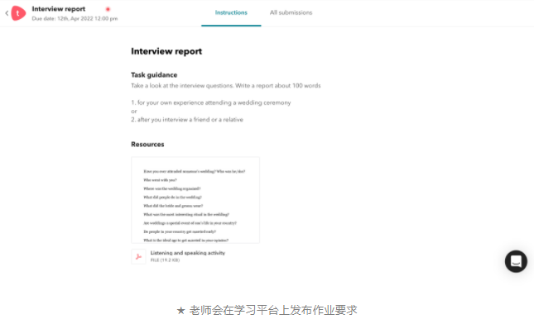Image resolution: width=534 pixels, height=324 pixels.
Task: Click the wedding ceremony experience option line
Action: [x=211, y=102]
